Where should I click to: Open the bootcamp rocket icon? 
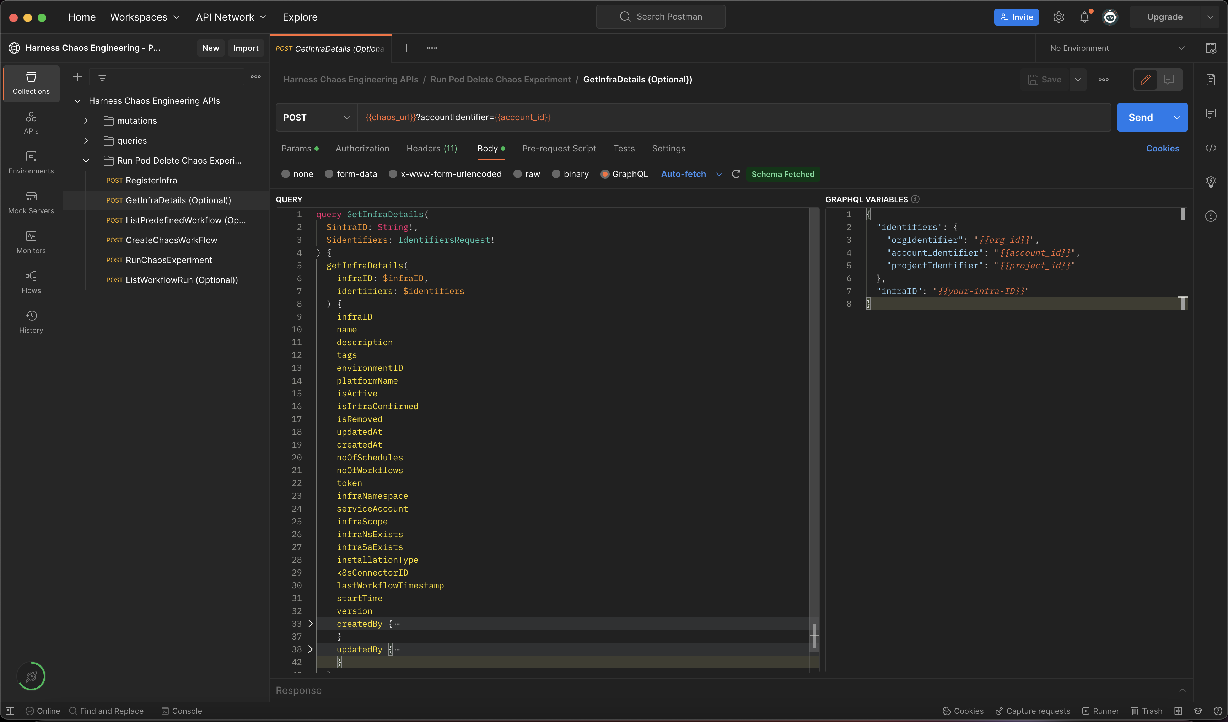click(31, 676)
